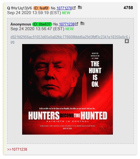The width and height of the screenshot is (140, 159).
Task: Click the 0be637 poster ID badge
Action: tap(42, 24)
